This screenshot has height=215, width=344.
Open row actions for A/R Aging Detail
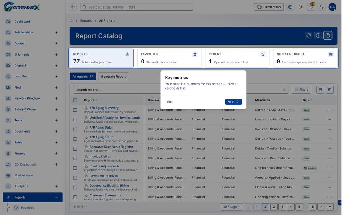click(330, 129)
